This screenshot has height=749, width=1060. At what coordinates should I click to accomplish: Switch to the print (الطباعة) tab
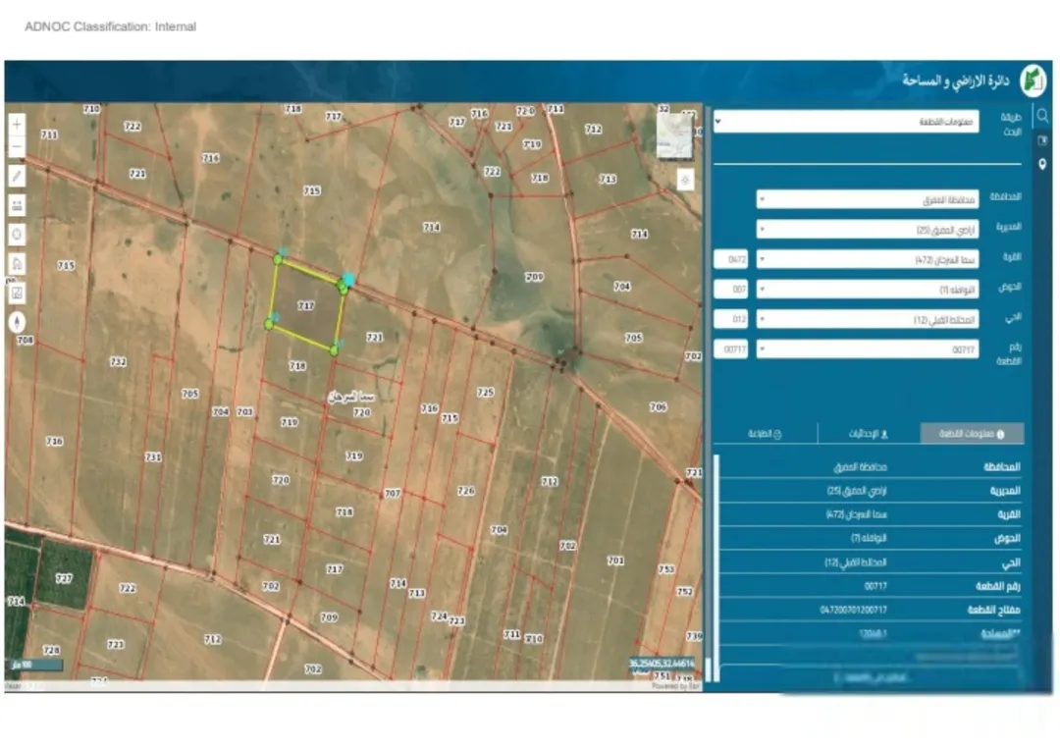tap(766, 433)
